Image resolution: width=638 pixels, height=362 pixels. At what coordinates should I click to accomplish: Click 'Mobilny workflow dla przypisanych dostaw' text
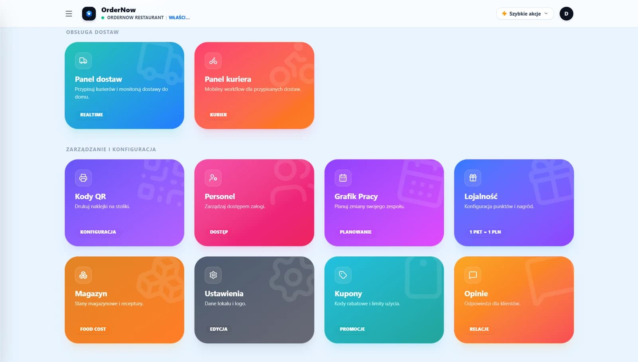[253, 89]
